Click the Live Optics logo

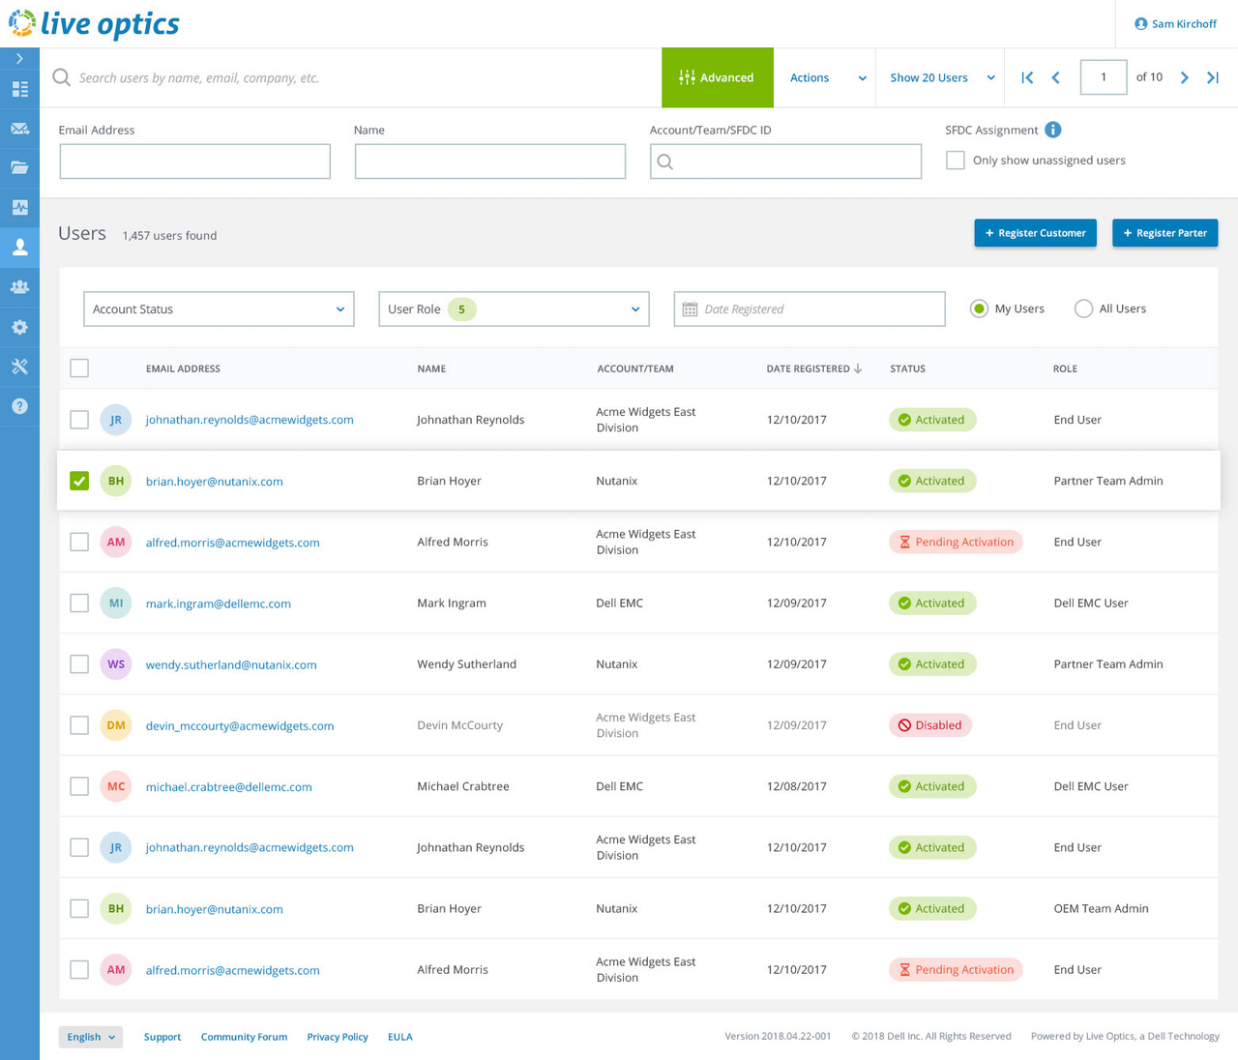[x=94, y=23]
